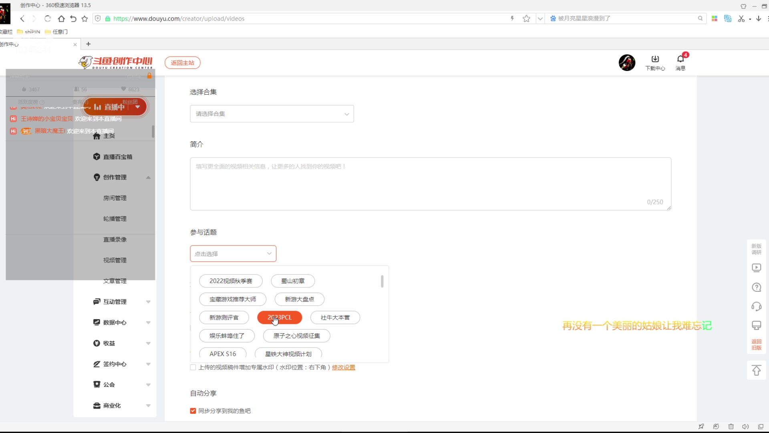Select the 2022视频秋季赛 topic tag
The height and width of the screenshot is (433, 769).
(231, 281)
